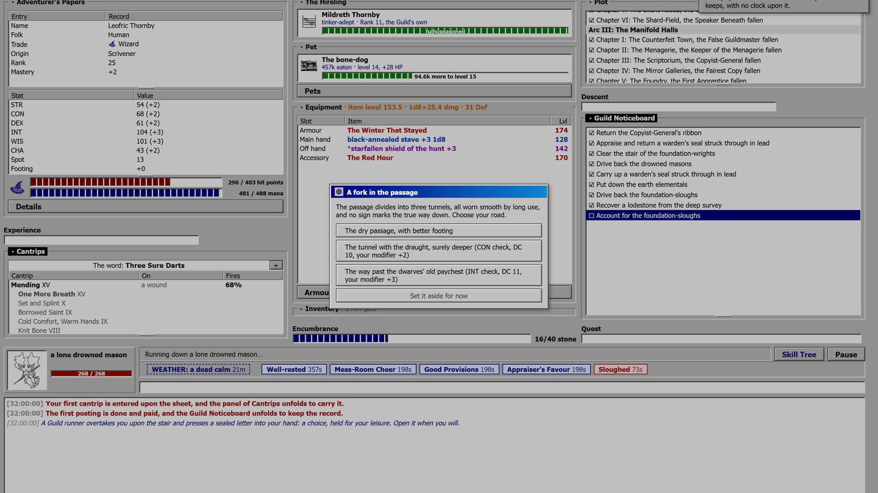The width and height of the screenshot is (878, 493).
Task: Toggle Return the Copyist-General's ribbon checkbox
Action: click(591, 133)
